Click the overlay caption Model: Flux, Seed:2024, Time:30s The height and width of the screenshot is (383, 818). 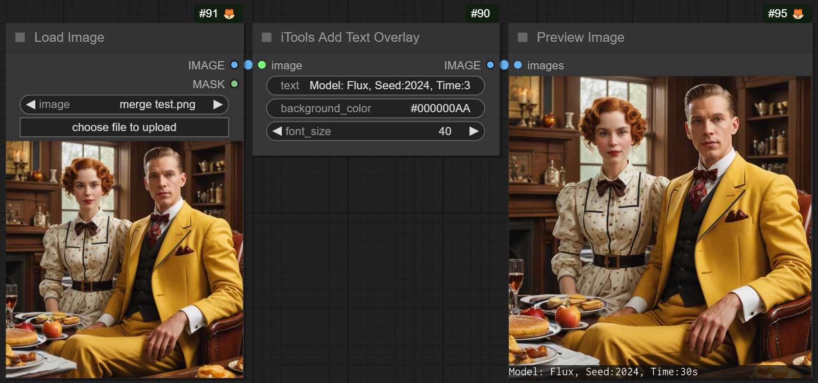[x=603, y=372]
